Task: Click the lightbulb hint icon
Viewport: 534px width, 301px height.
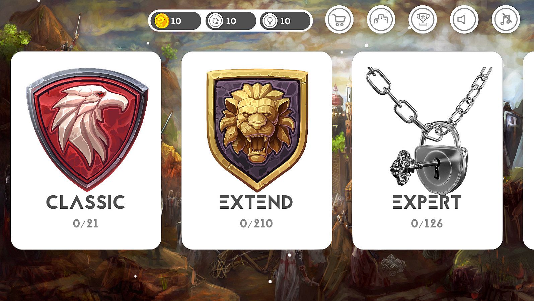Action: coord(269,21)
